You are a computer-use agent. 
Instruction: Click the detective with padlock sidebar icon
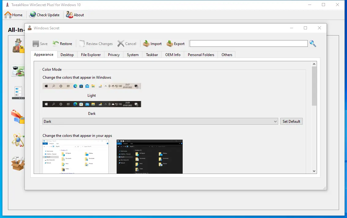pyautogui.click(x=18, y=46)
